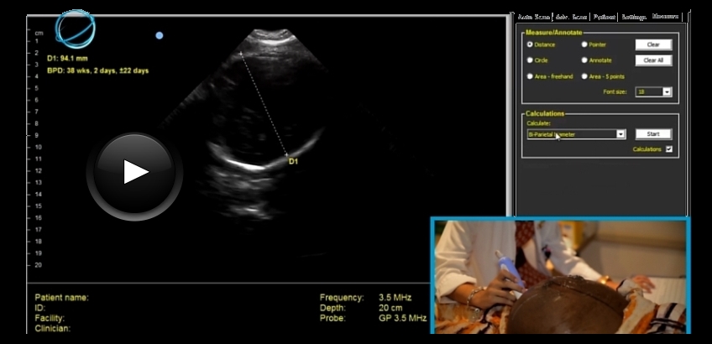The width and height of the screenshot is (712, 344).
Task: Toggle the Calculations checkbox
Action: [x=669, y=149]
